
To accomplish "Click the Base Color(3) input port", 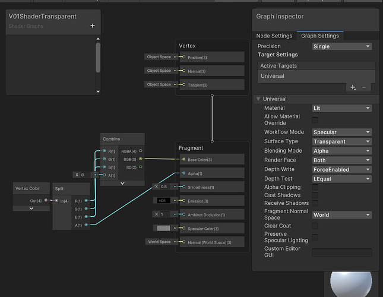I will click(x=183, y=159).
